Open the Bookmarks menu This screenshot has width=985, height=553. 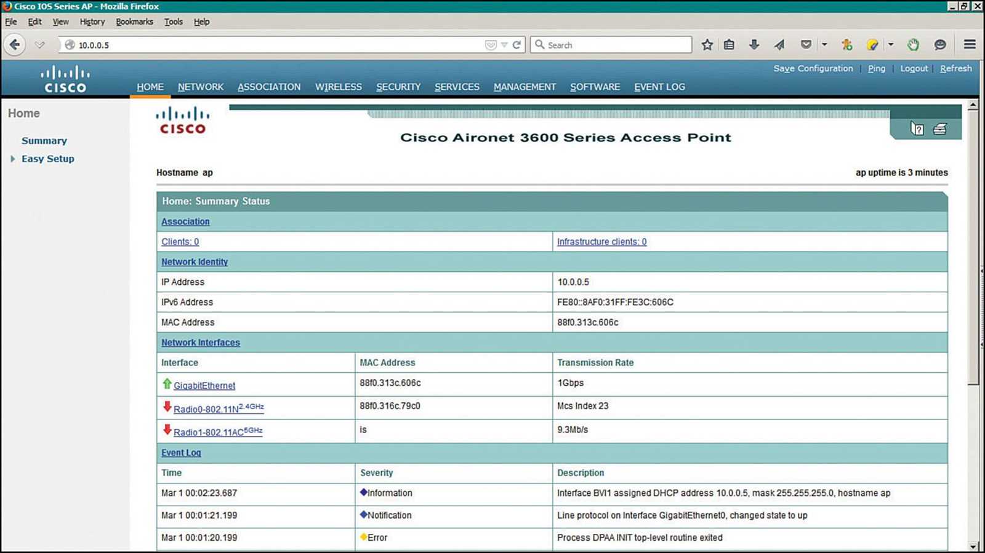coord(134,22)
